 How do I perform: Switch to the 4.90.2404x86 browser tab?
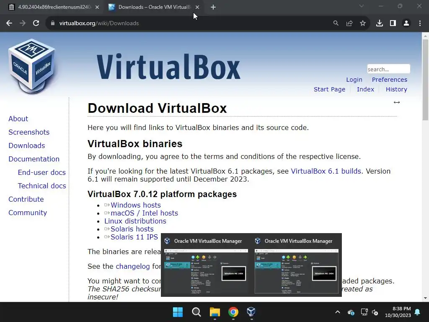tap(54, 7)
